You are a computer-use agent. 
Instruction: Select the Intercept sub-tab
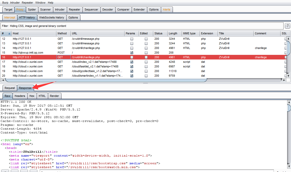point(10,17)
